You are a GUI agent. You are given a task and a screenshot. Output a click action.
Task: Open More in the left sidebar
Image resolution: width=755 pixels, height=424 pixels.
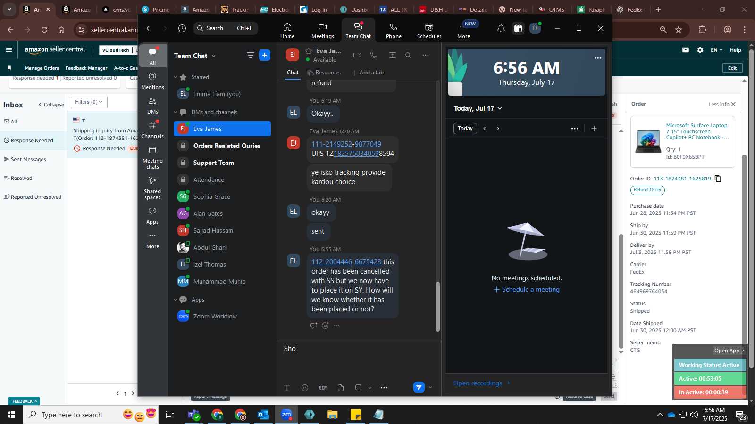click(x=152, y=240)
